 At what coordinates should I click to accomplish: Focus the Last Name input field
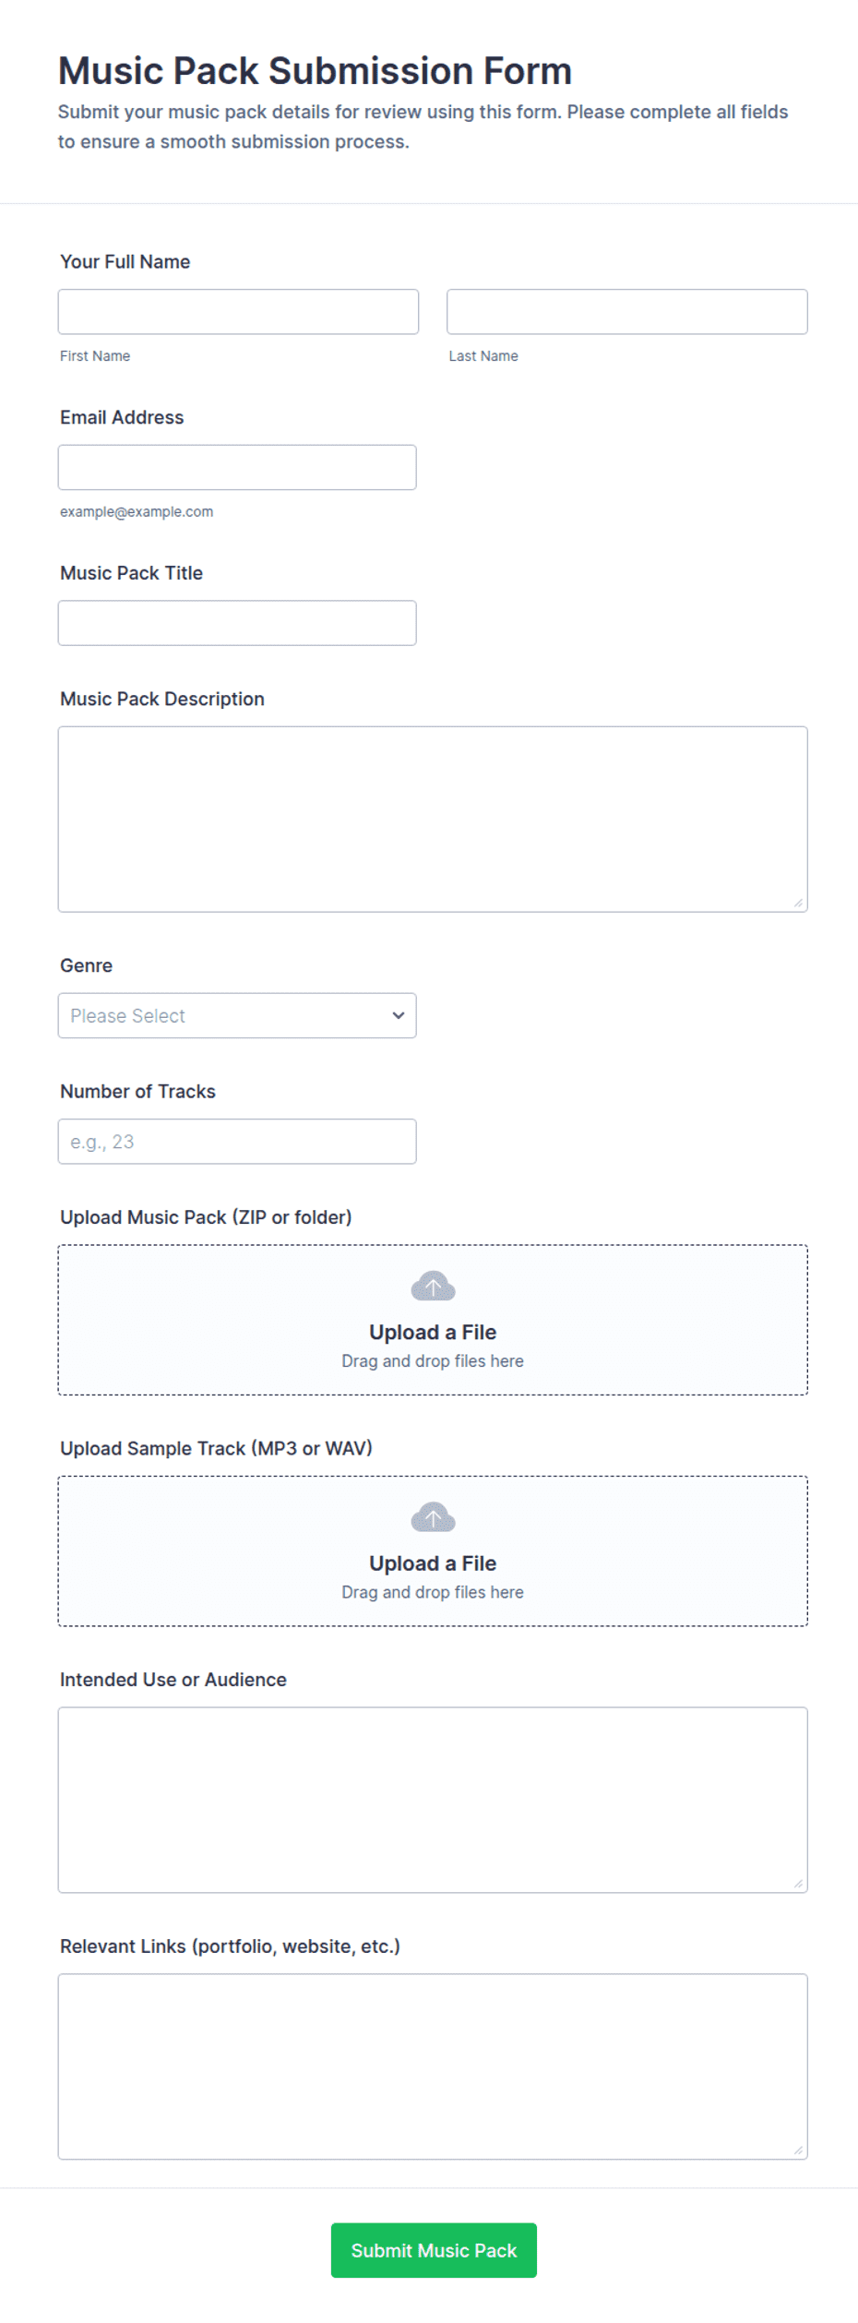[627, 312]
